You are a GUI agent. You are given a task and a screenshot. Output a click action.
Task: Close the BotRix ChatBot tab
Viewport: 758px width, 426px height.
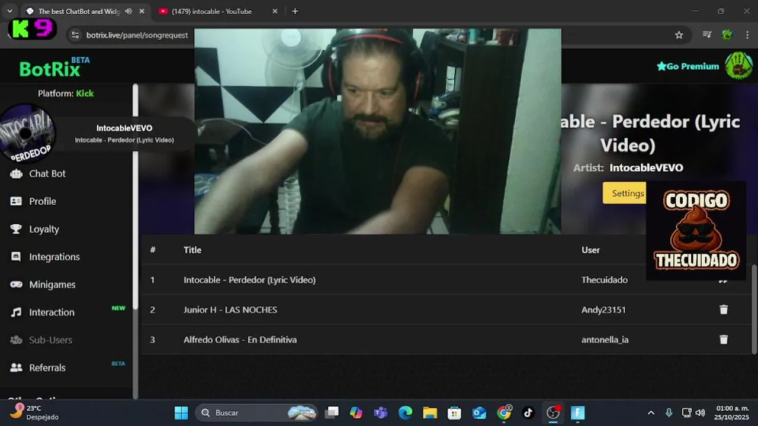point(142,11)
